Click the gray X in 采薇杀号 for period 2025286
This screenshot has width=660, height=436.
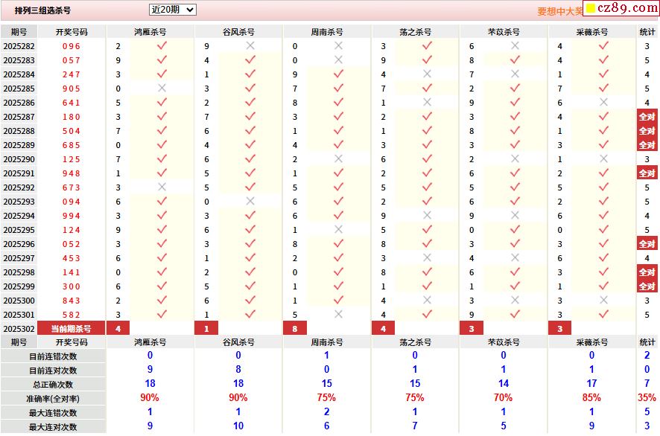(x=603, y=102)
